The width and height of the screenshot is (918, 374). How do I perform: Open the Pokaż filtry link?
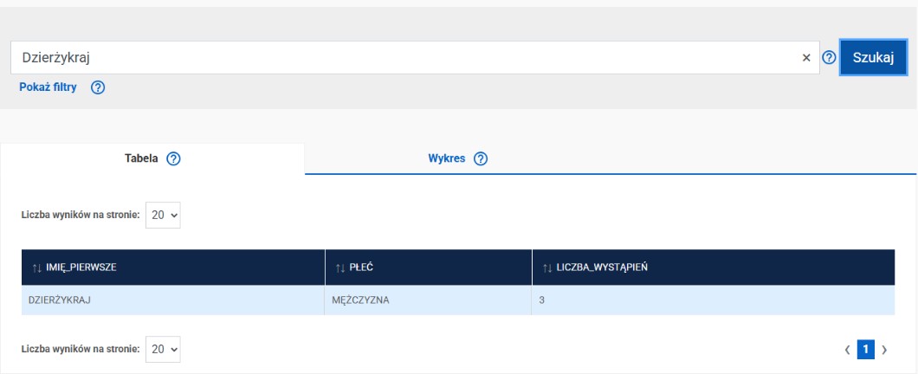48,87
